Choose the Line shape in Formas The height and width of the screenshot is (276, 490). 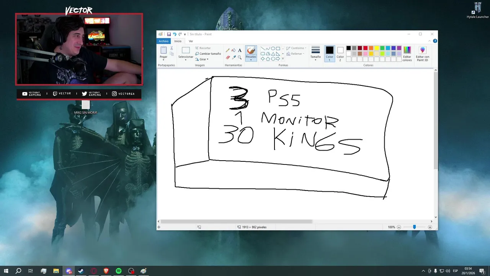click(x=263, y=48)
